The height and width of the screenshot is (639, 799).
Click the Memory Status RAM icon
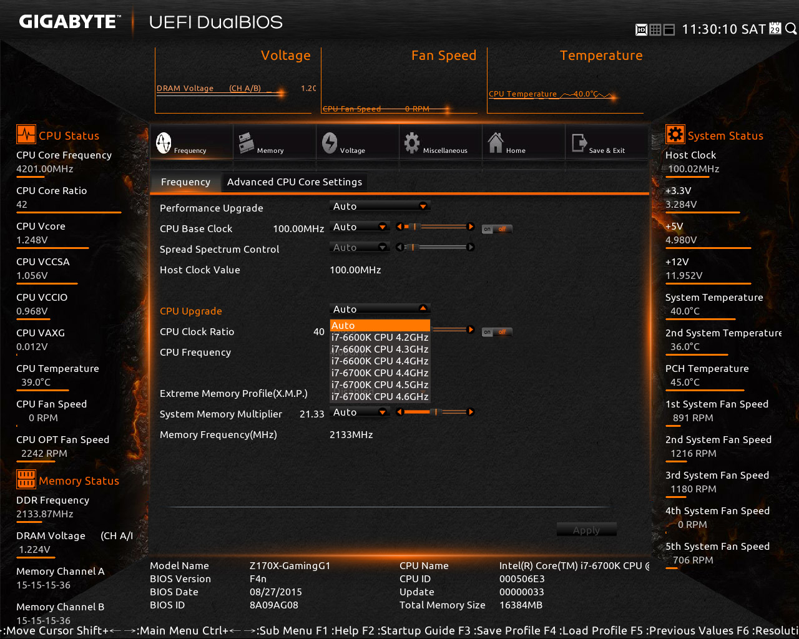[x=26, y=479]
